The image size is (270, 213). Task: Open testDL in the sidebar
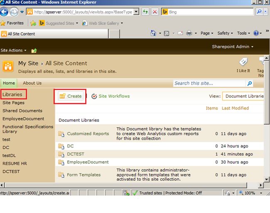coord(9,155)
